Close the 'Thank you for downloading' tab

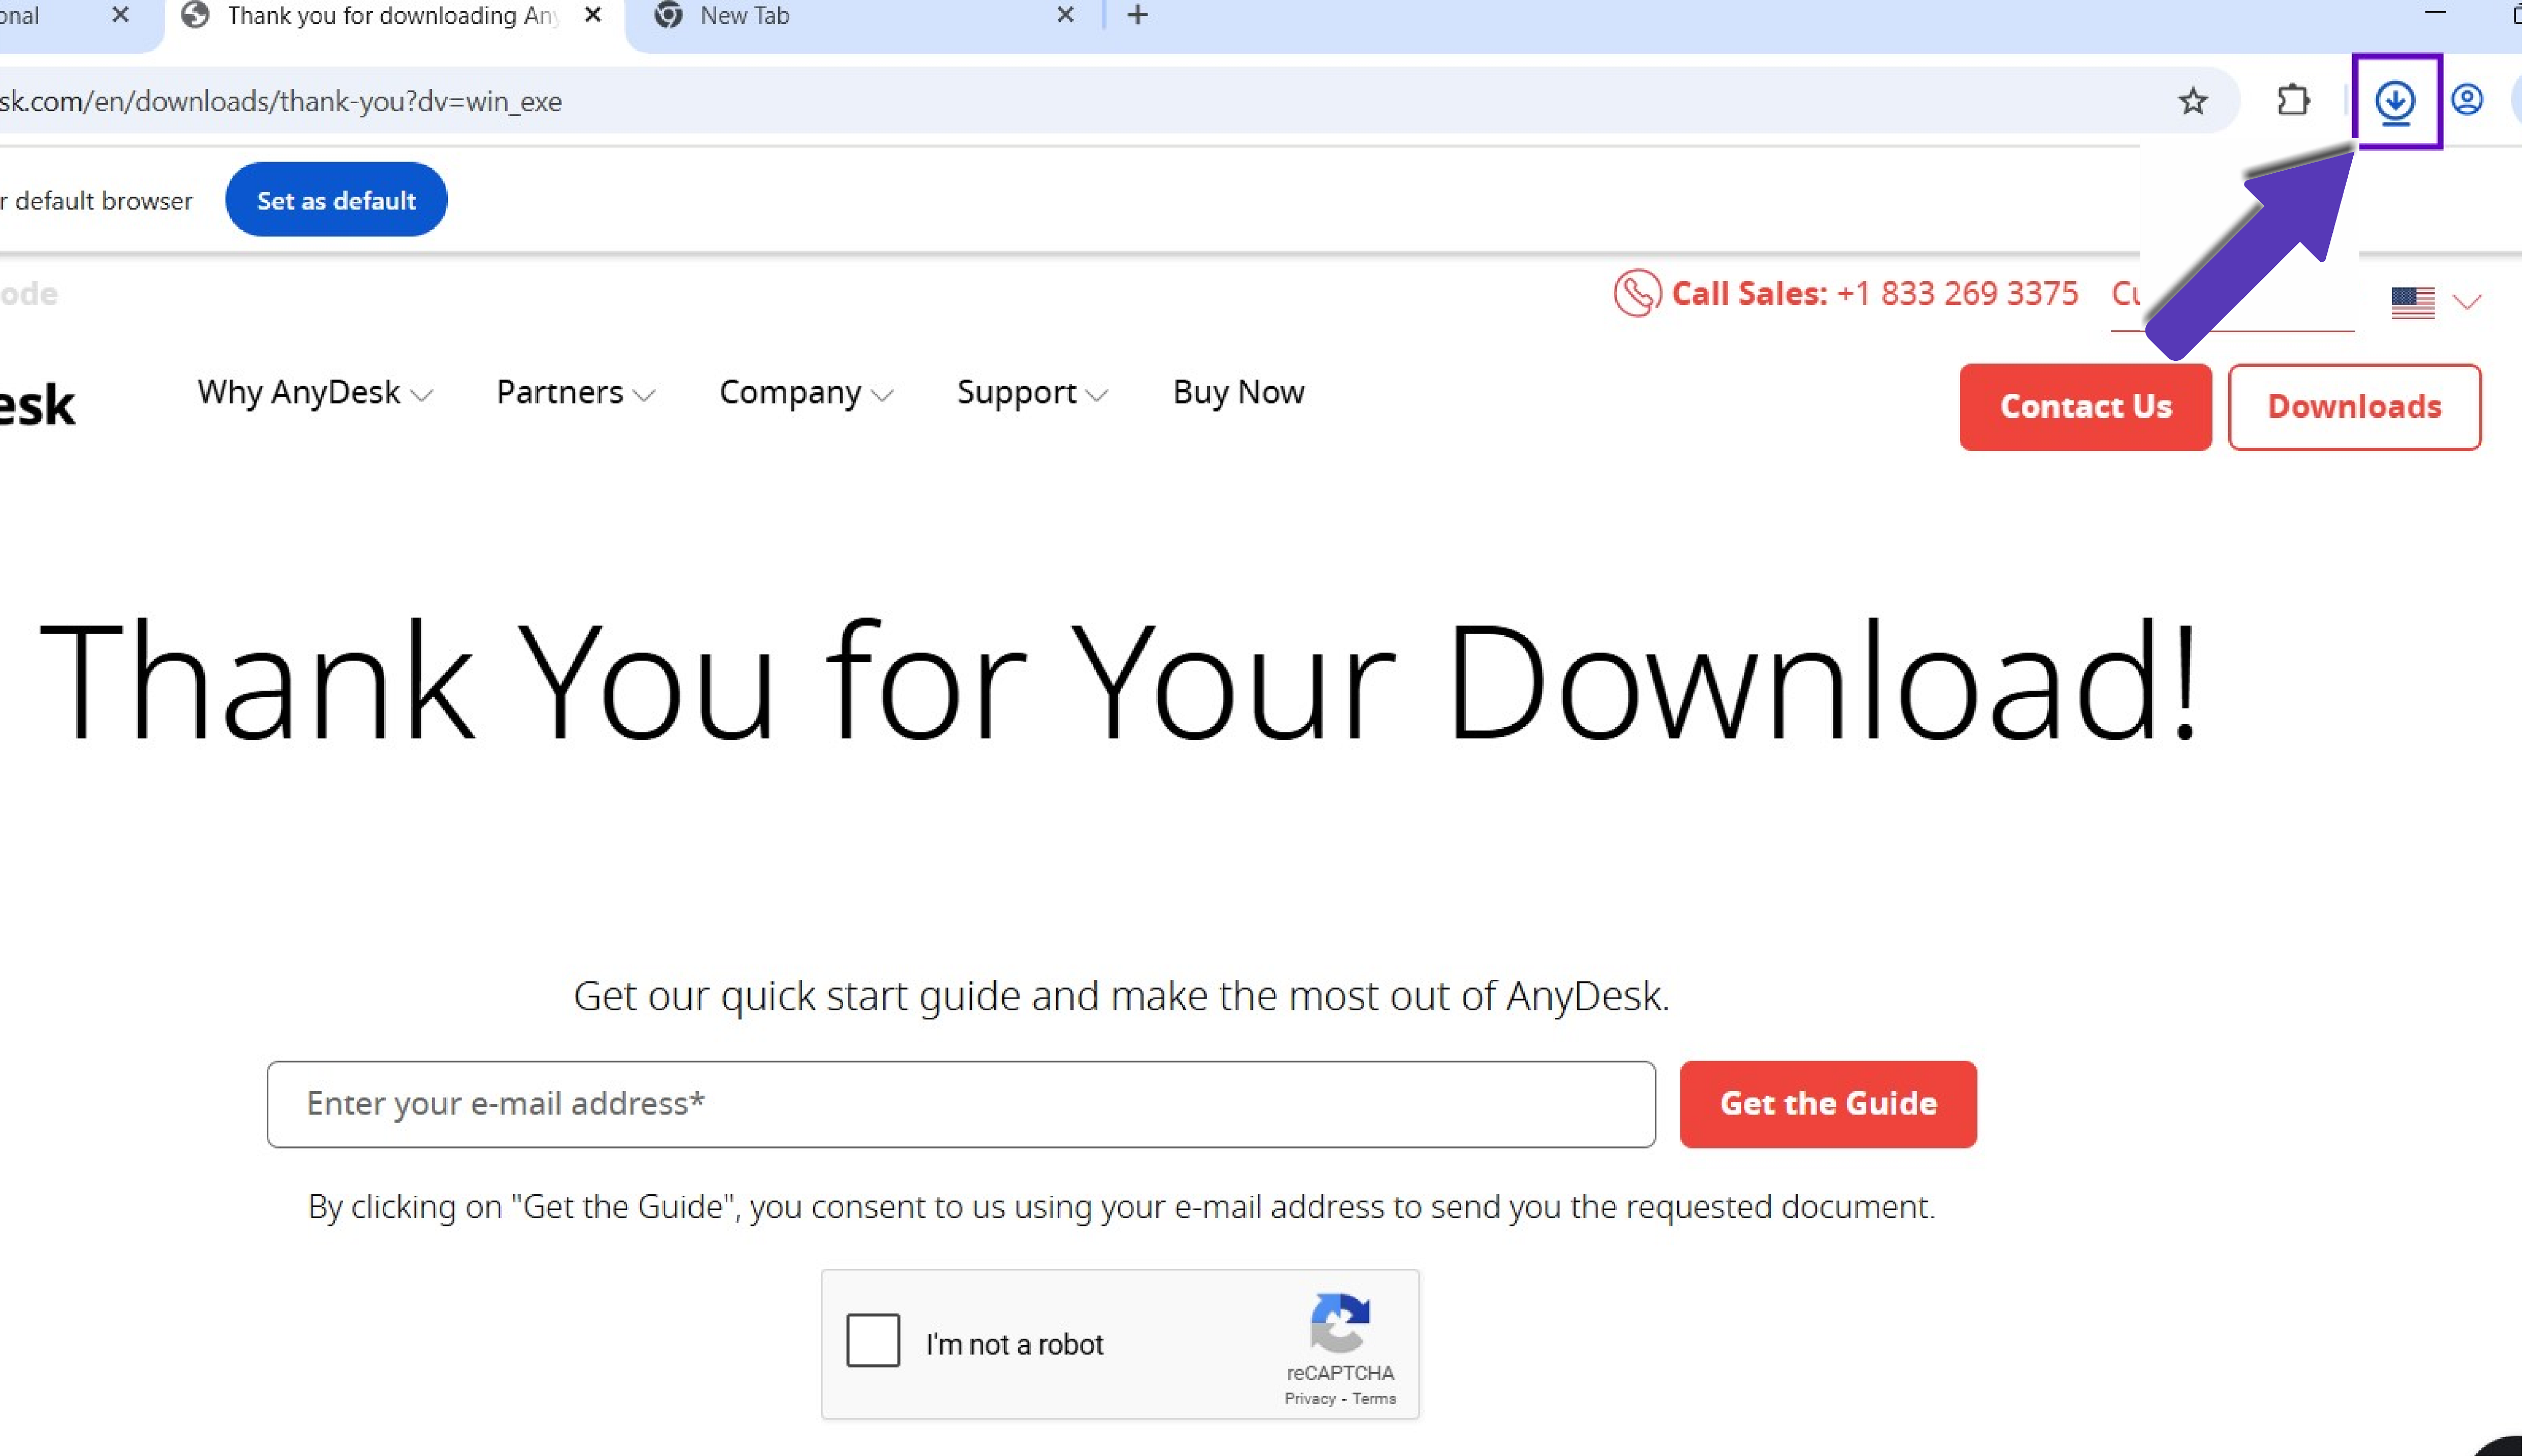593,15
